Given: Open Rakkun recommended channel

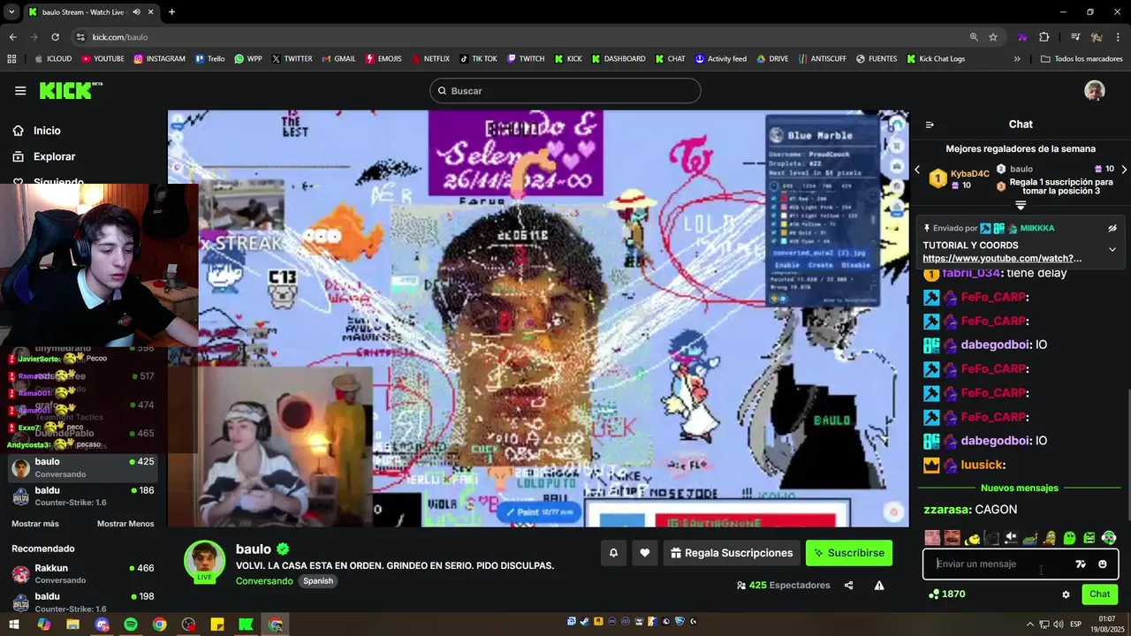Looking at the screenshot, I should click(x=82, y=573).
